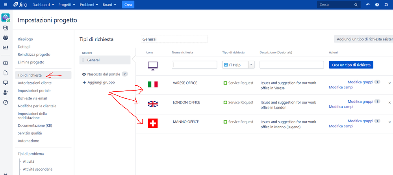Open the customer portal monitor icon in the sidebar
Image resolution: width=393 pixels, height=175 pixels.
click(6, 83)
